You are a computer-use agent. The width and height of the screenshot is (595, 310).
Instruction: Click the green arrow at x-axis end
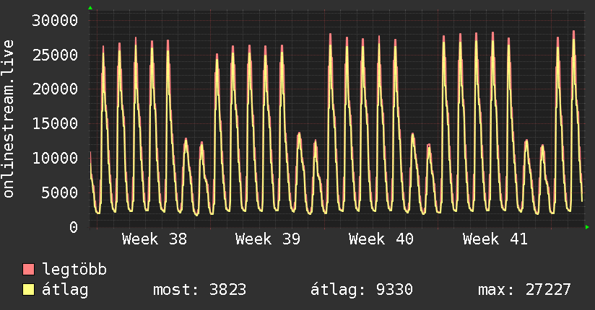click(x=587, y=227)
